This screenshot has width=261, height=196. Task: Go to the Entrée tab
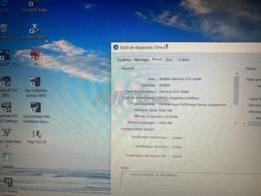point(184,60)
